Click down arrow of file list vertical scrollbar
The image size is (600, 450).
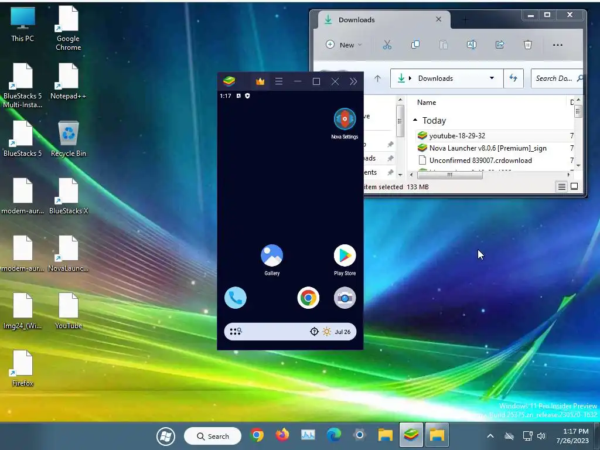[578, 166]
